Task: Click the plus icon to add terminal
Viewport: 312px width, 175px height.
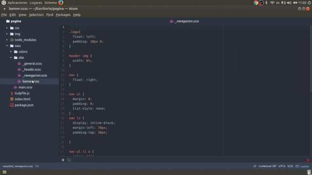Action: [63, 160]
